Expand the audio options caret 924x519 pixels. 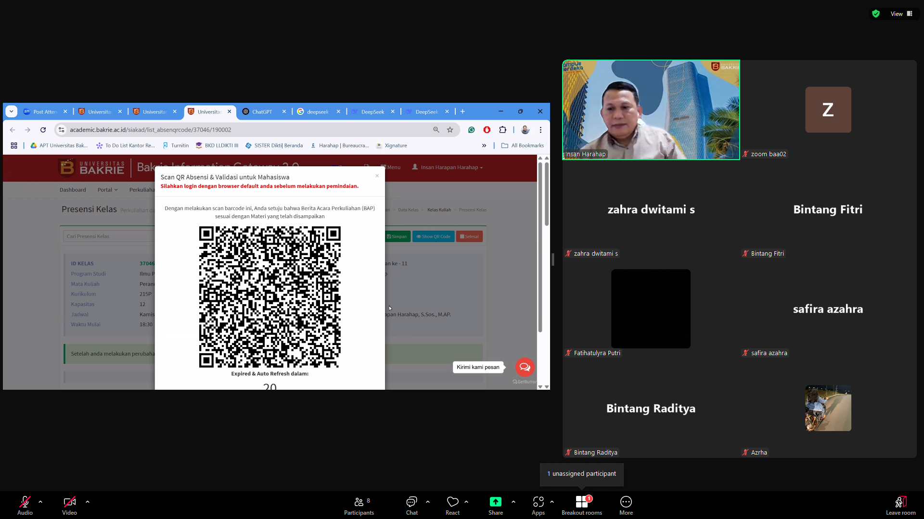pyautogui.click(x=40, y=502)
